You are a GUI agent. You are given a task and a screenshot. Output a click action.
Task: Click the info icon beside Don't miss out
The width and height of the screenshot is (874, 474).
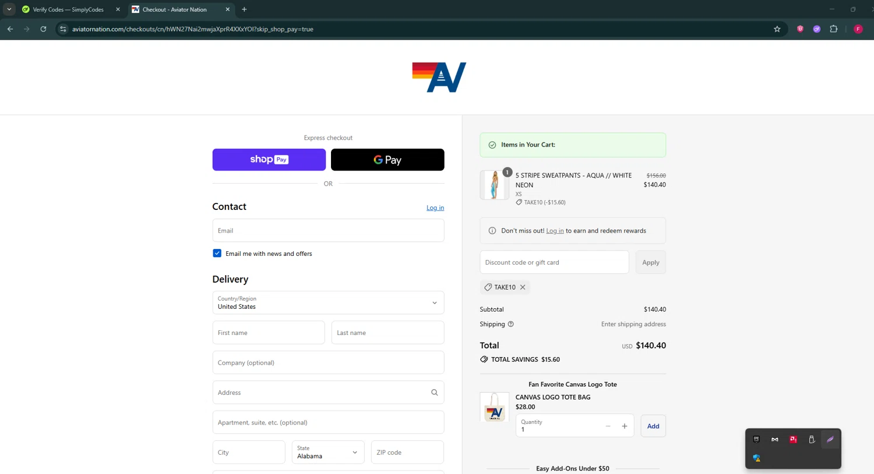coord(492,231)
